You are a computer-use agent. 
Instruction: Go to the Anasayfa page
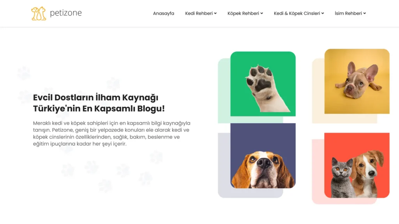pyautogui.click(x=163, y=13)
